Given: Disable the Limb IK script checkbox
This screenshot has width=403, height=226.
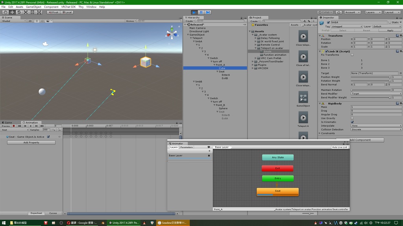Looking at the screenshot, I should [x=326, y=51].
